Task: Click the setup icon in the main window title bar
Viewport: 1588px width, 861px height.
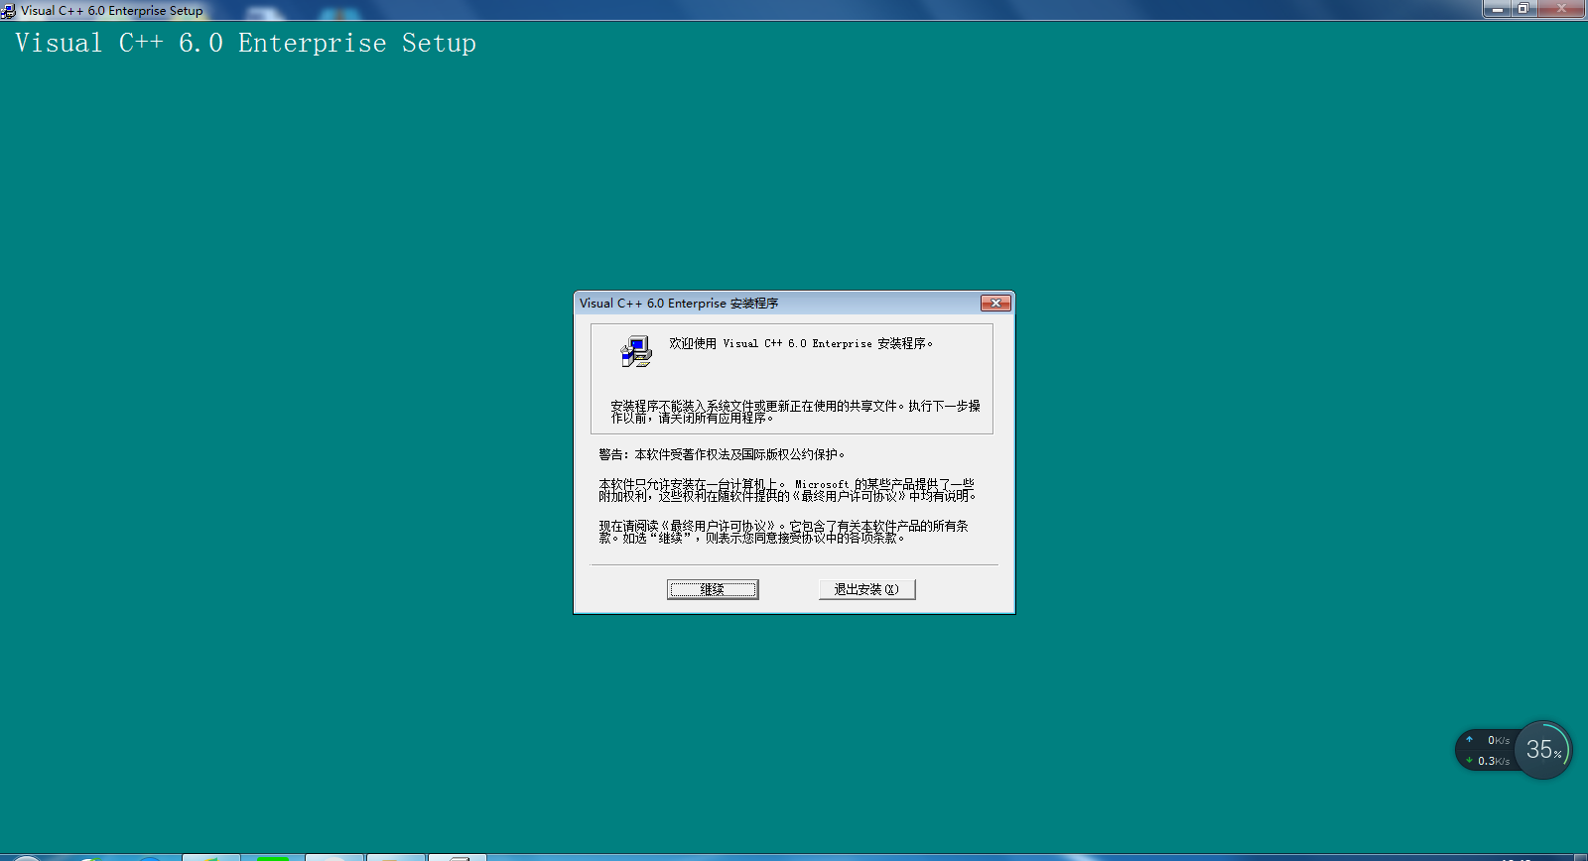Action: pos(9,11)
